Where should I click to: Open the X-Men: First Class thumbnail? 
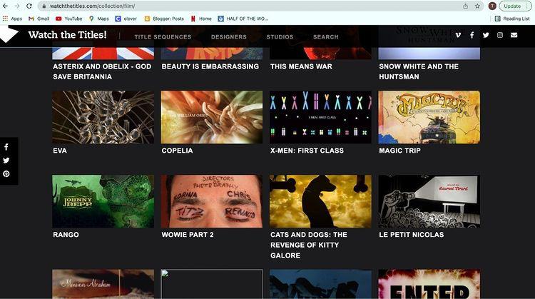(320, 117)
